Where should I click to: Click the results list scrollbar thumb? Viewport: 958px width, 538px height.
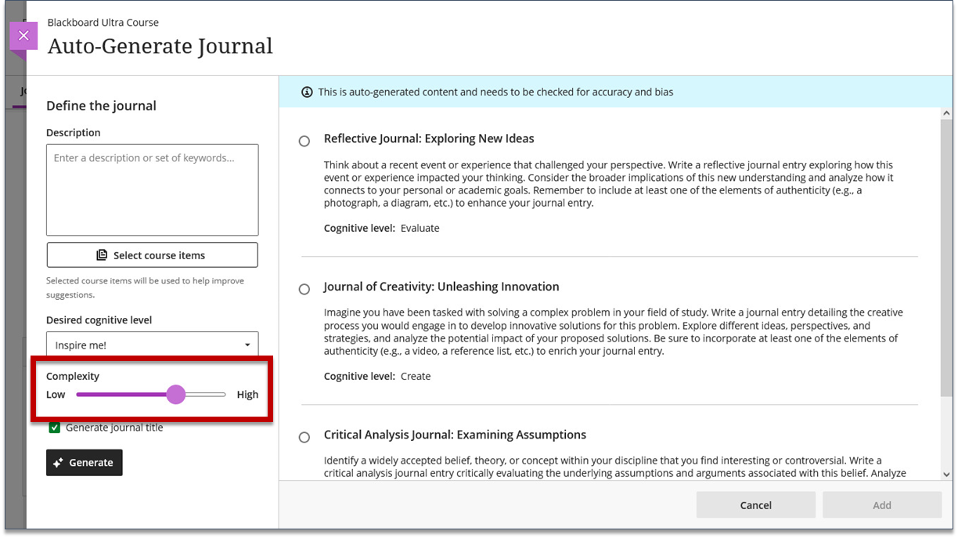(947, 258)
